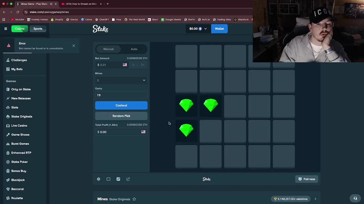Open the browser apps grid icon
The height and width of the screenshot is (204, 364).
pos(4,20)
